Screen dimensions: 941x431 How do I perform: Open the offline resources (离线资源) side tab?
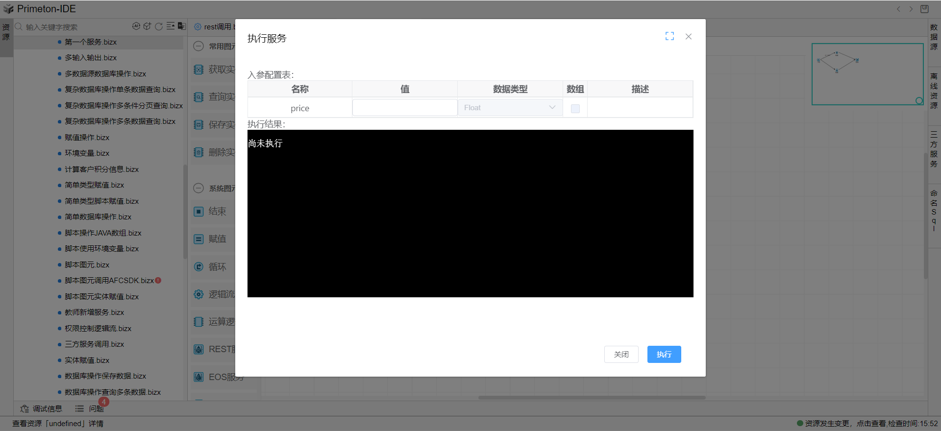[x=934, y=91]
